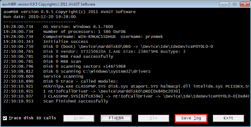Click the window title bar text
251x127 pixels.
point(49,4)
